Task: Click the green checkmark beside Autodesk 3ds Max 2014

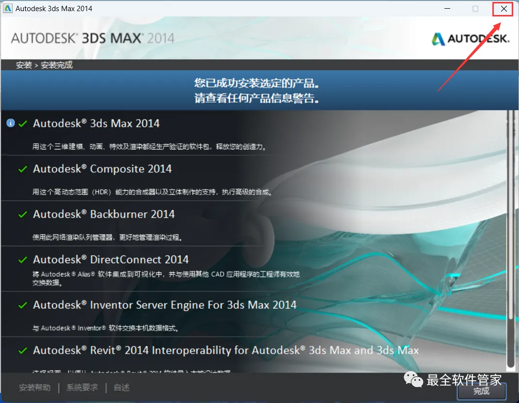Action: [x=23, y=124]
